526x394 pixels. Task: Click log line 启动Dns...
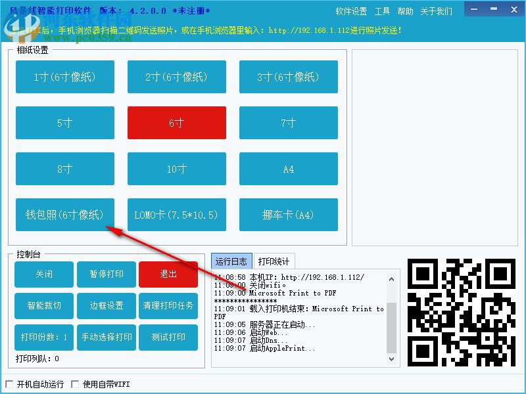coord(251,340)
